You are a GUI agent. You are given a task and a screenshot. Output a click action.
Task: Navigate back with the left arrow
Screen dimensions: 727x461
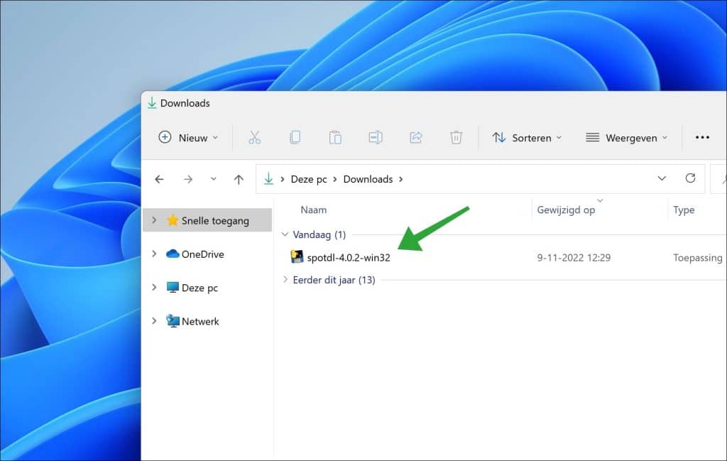160,179
